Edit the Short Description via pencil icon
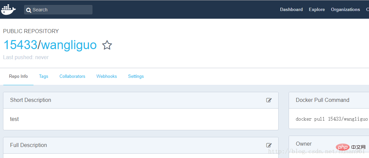369x158 pixels. click(x=269, y=100)
